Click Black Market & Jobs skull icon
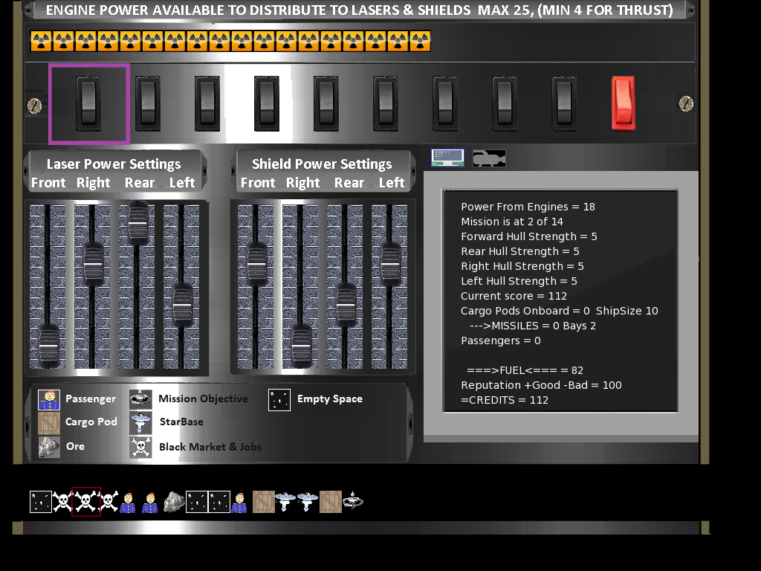This screenshot has width=761, height=571. click(x=140, y=447)
